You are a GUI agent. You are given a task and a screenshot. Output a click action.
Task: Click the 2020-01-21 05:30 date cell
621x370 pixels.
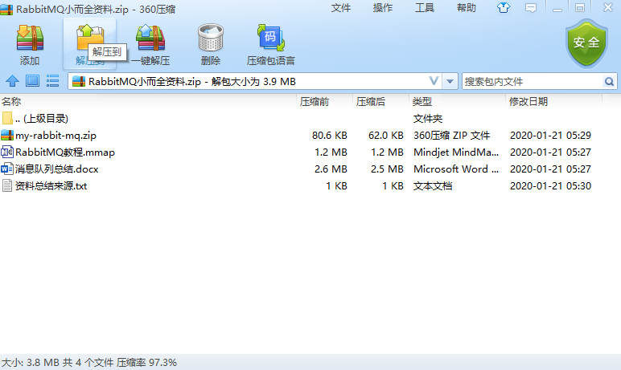pos(550,185)
